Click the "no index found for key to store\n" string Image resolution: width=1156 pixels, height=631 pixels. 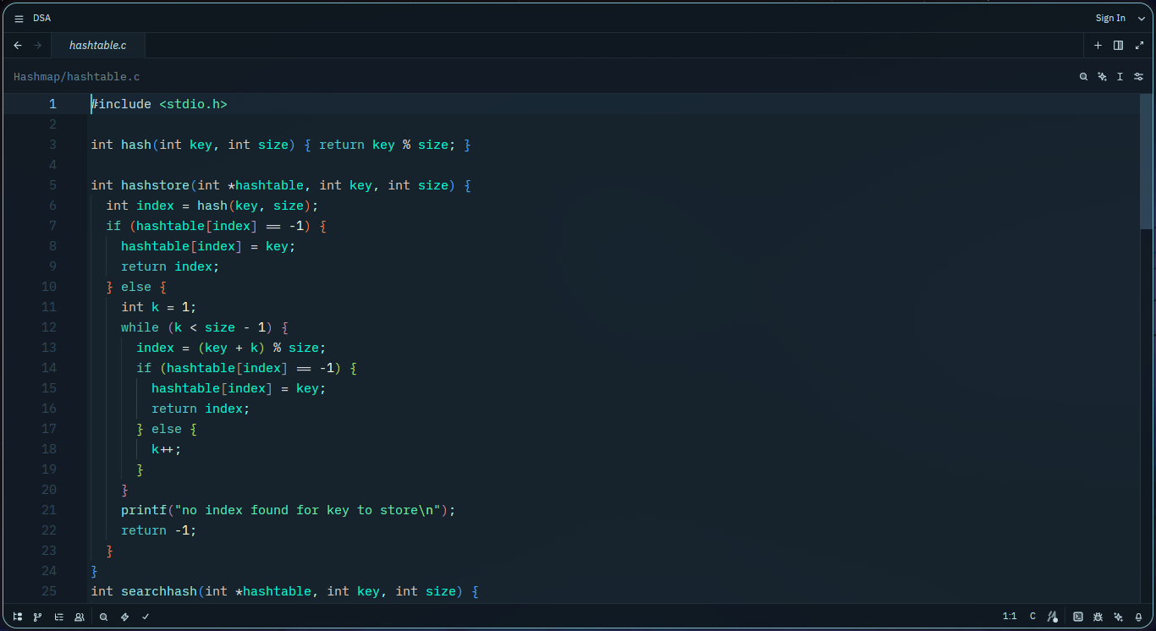310,510
